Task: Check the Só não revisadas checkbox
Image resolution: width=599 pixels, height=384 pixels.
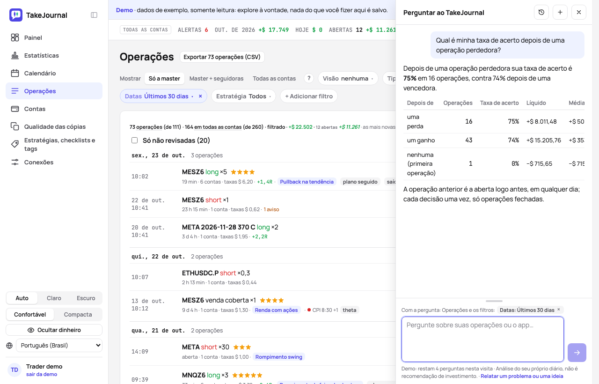Action: coord(135,140)
